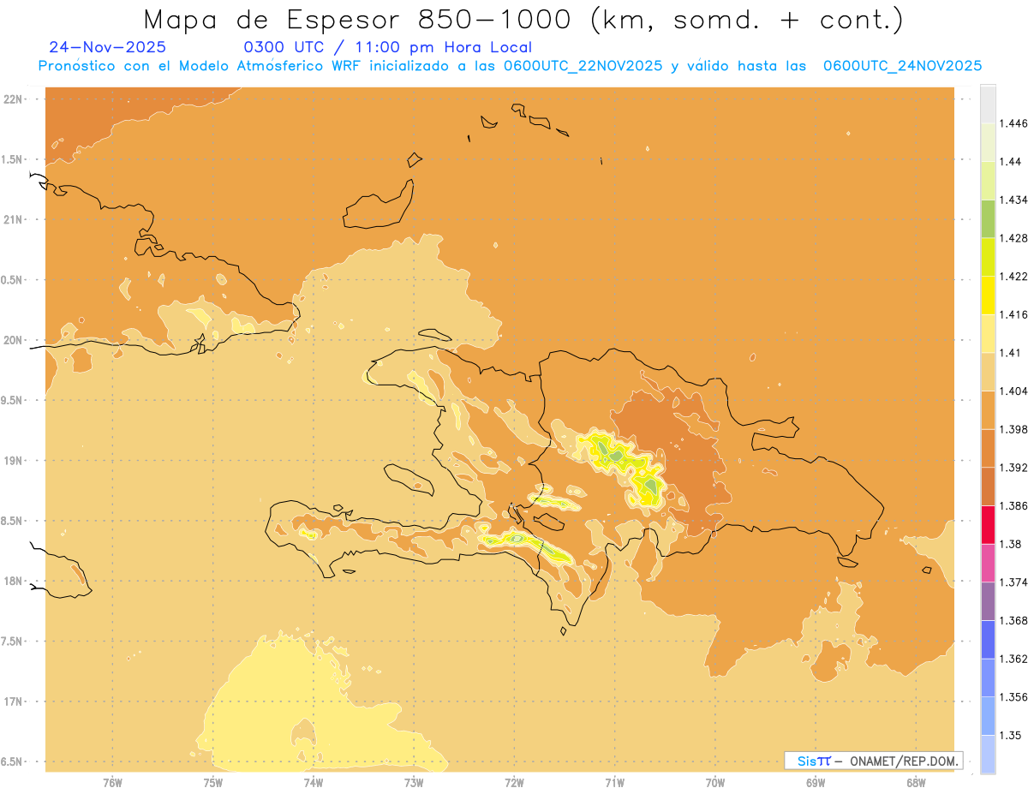Viewport: 1028px width, 794px height.
Task: Click latitude label '7.5N'
Action: (x=14, y=642)
